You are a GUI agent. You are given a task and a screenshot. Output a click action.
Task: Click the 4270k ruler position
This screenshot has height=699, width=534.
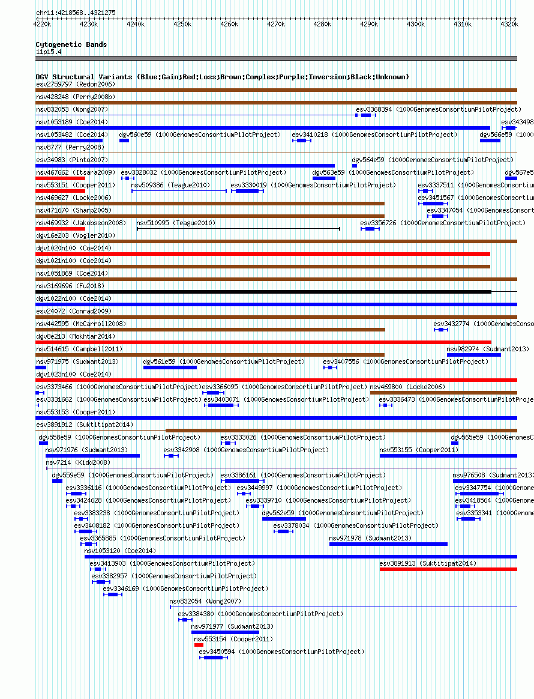(x=275, y=24)
